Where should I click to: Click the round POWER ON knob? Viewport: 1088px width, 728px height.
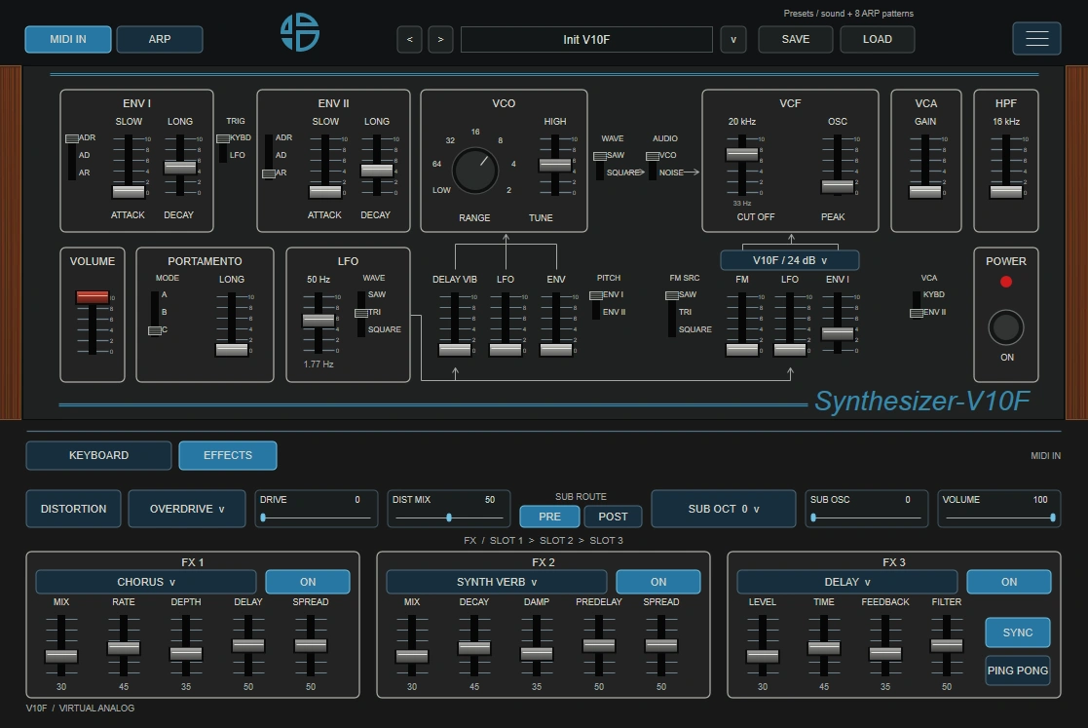click(x=1006, y=327)
